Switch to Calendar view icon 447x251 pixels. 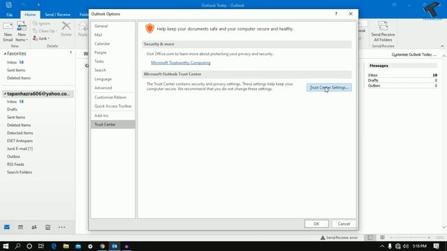pyautogui.click(x=20, y=227)
